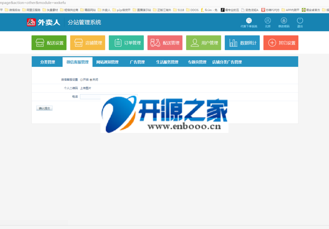Switch to the 广告管理 tab
Viewport: 329px width, 229px height.
(137, 62)
